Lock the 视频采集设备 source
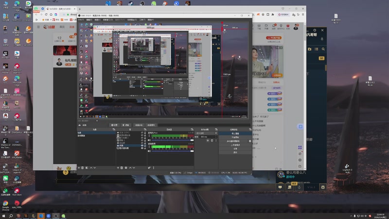This screenshot has width=389, height=219. coord(145,135)
